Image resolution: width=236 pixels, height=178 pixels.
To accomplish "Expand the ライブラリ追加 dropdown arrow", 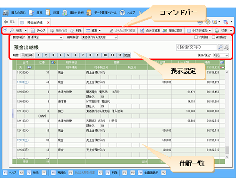I will (210, 31).
